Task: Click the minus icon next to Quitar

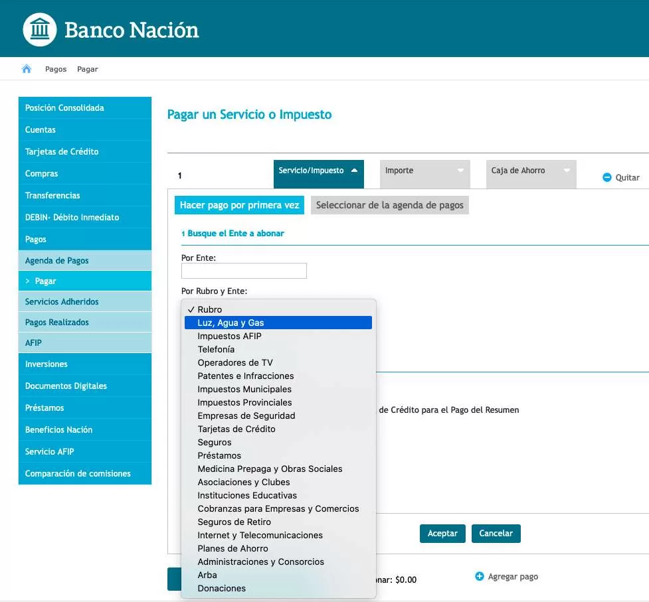Action: [x=606, y=177]
